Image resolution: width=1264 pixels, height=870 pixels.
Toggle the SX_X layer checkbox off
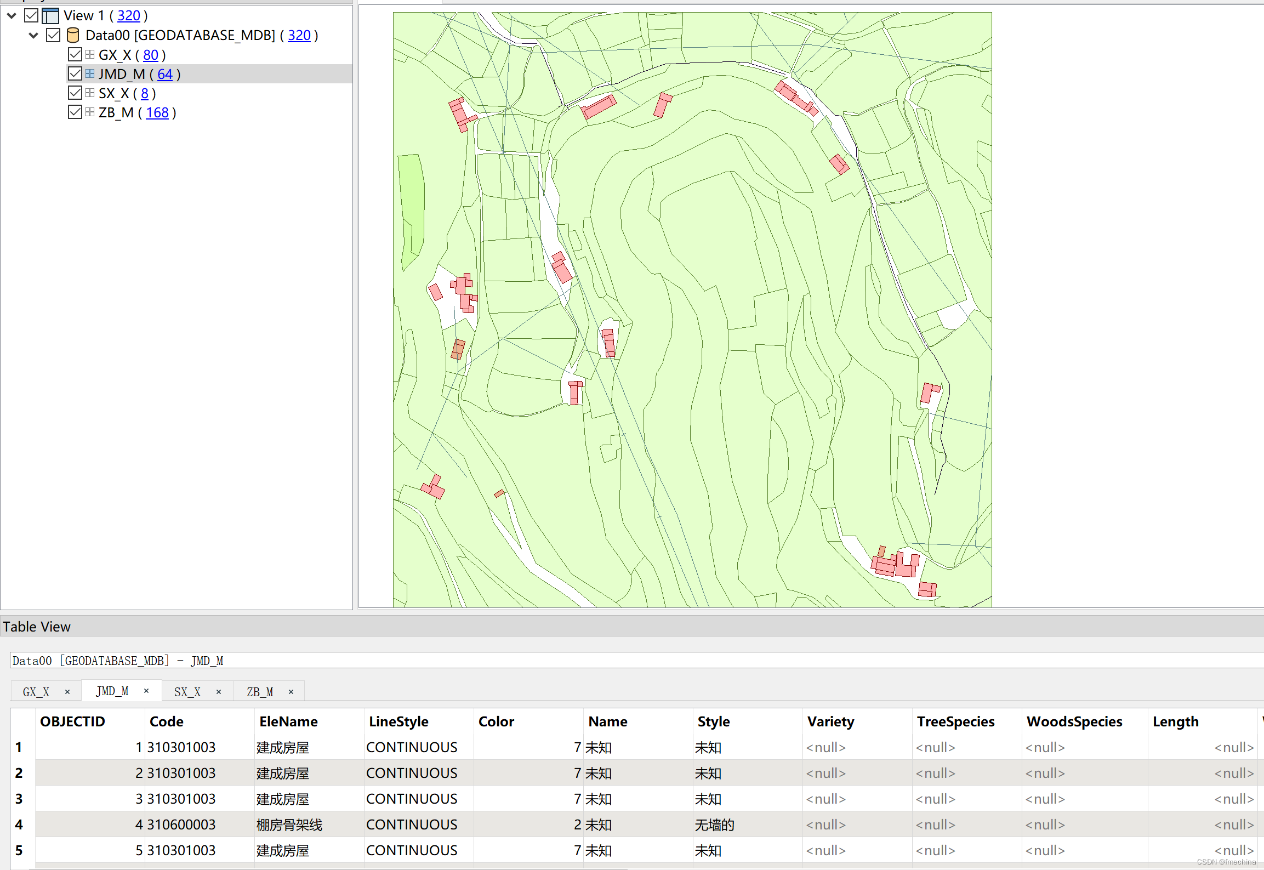pos(75,93)
